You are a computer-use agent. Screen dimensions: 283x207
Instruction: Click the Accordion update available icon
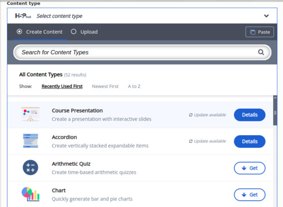pos(190,141)
